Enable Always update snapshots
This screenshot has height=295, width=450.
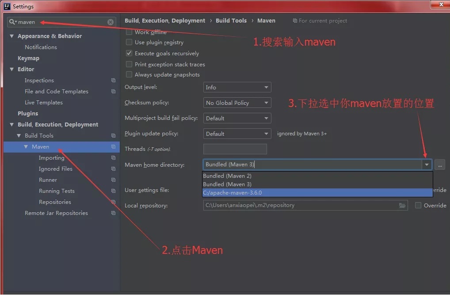pos(129,75)
